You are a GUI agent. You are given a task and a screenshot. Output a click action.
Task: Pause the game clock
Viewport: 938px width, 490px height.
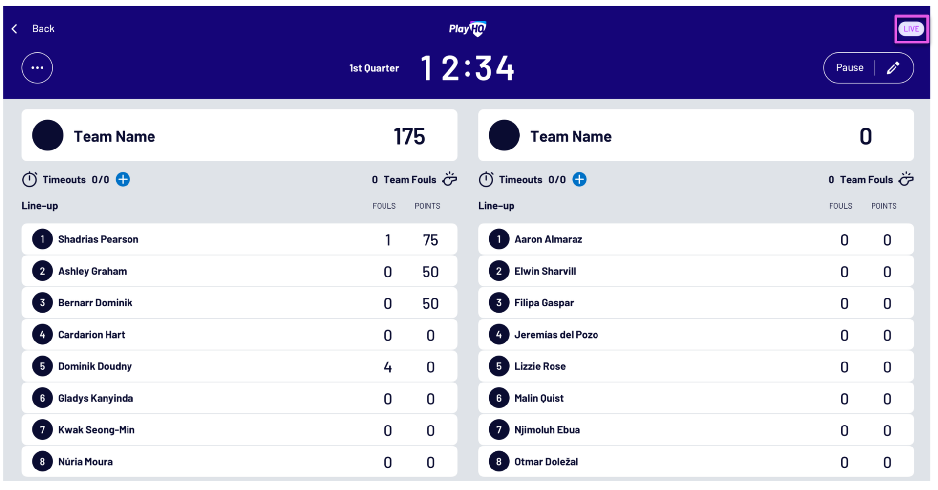[850, 68]
